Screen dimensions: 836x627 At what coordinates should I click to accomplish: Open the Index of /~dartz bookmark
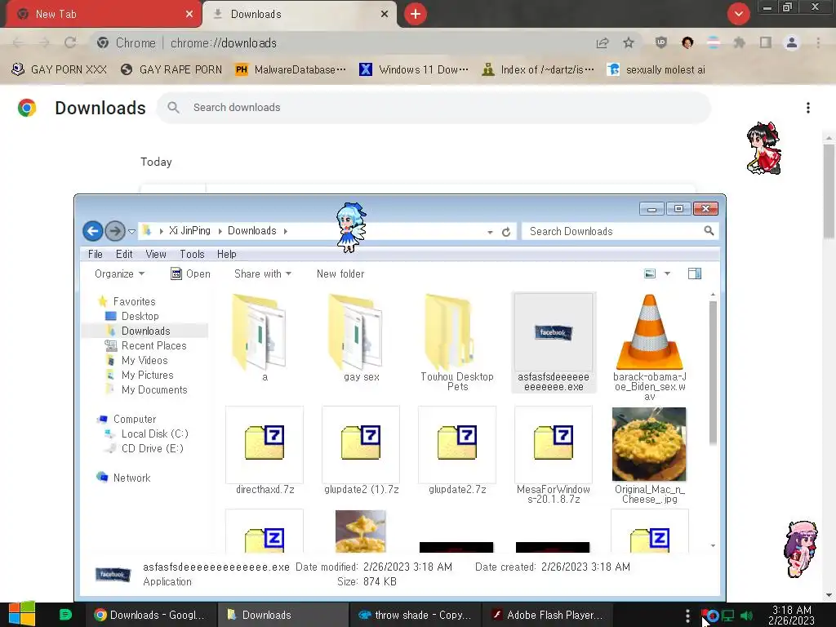click(x=539, y=70)
